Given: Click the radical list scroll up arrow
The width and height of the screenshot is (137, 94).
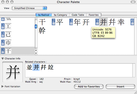Looking at the screenshot, I should [x=36, y=50].
